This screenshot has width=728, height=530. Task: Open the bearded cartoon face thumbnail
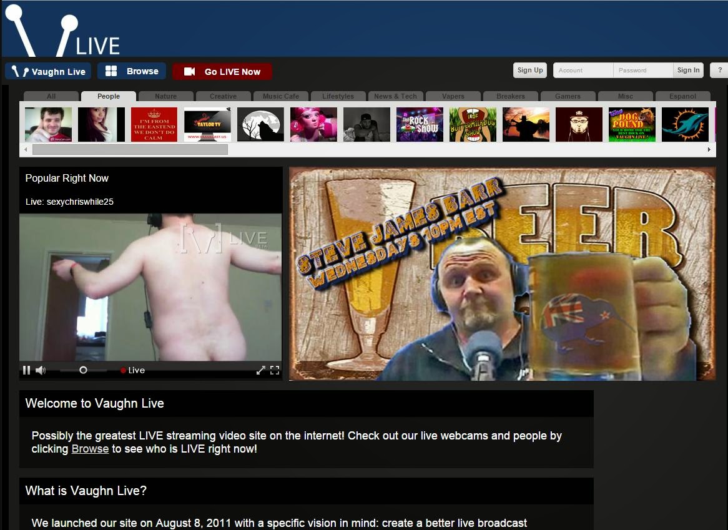click(579, 124)
